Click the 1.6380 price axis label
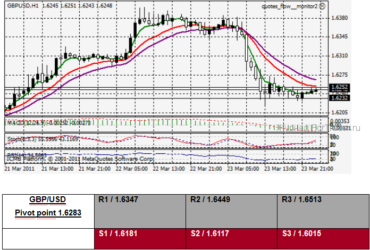This screenshot has height=250, width=370. point(339,18)
